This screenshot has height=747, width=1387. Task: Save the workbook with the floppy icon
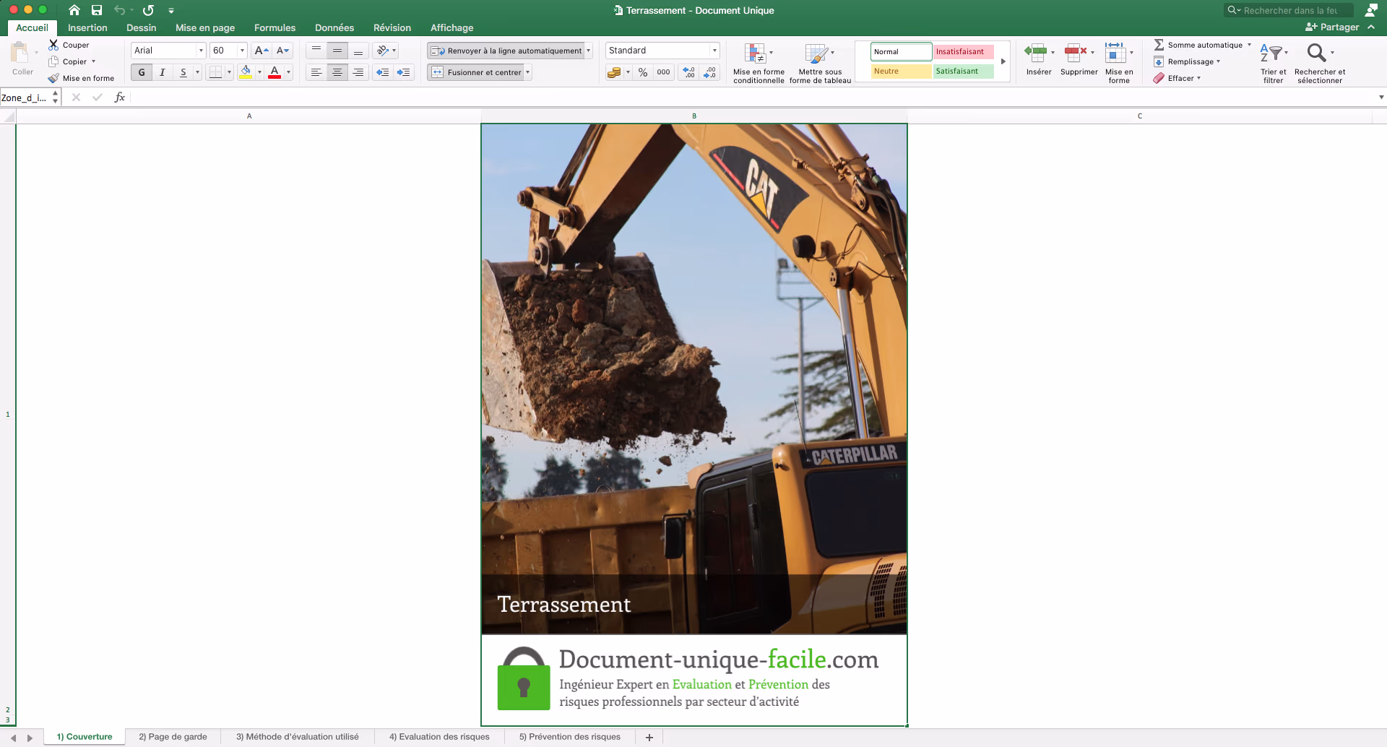tap(97, 10)
